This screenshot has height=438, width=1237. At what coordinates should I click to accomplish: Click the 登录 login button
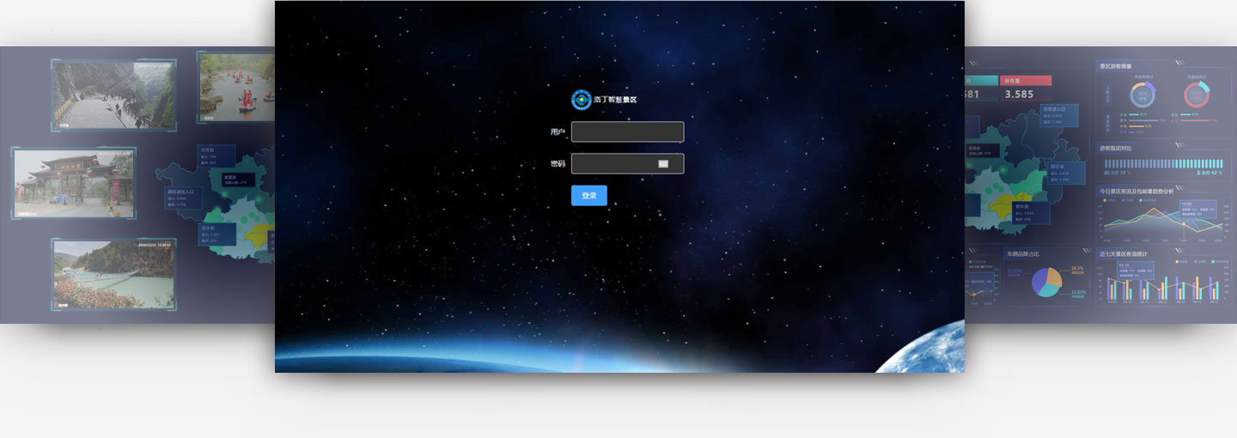[x=588, y=195]
